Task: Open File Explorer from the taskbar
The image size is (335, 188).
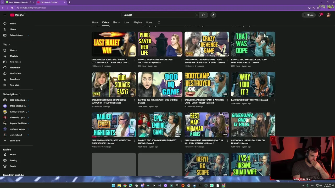Action: [119, 186]
